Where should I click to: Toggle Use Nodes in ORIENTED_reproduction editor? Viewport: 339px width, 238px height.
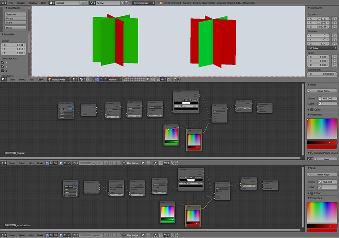124,235
